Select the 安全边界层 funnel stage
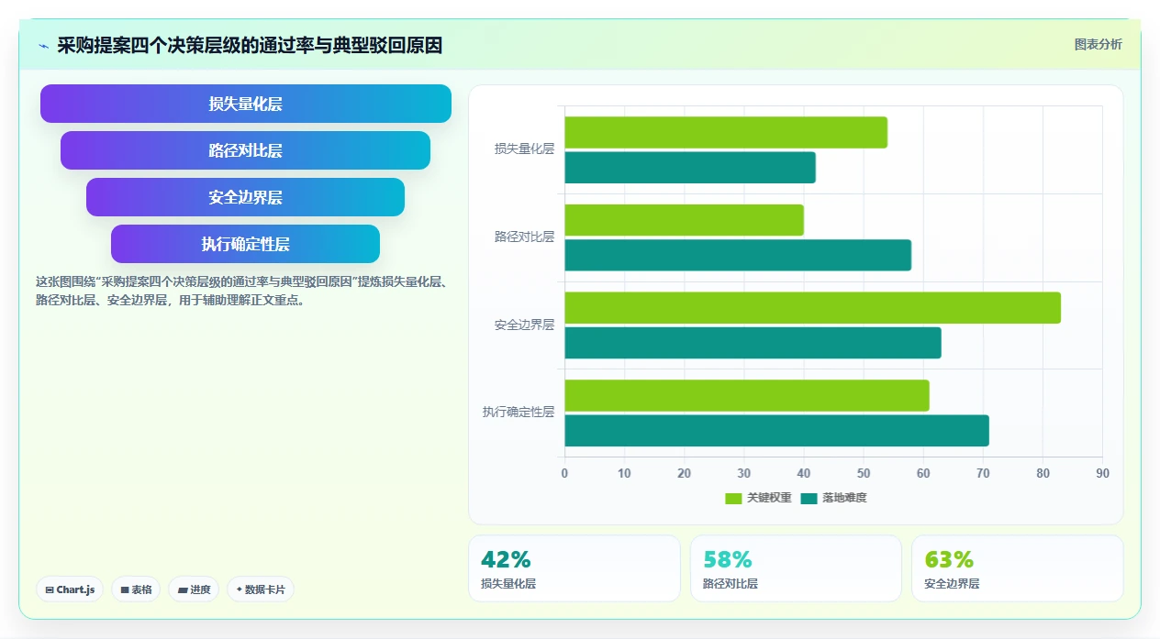This screenshot has width=1160, height=639. pyautogui.click(x=246, y=197)
